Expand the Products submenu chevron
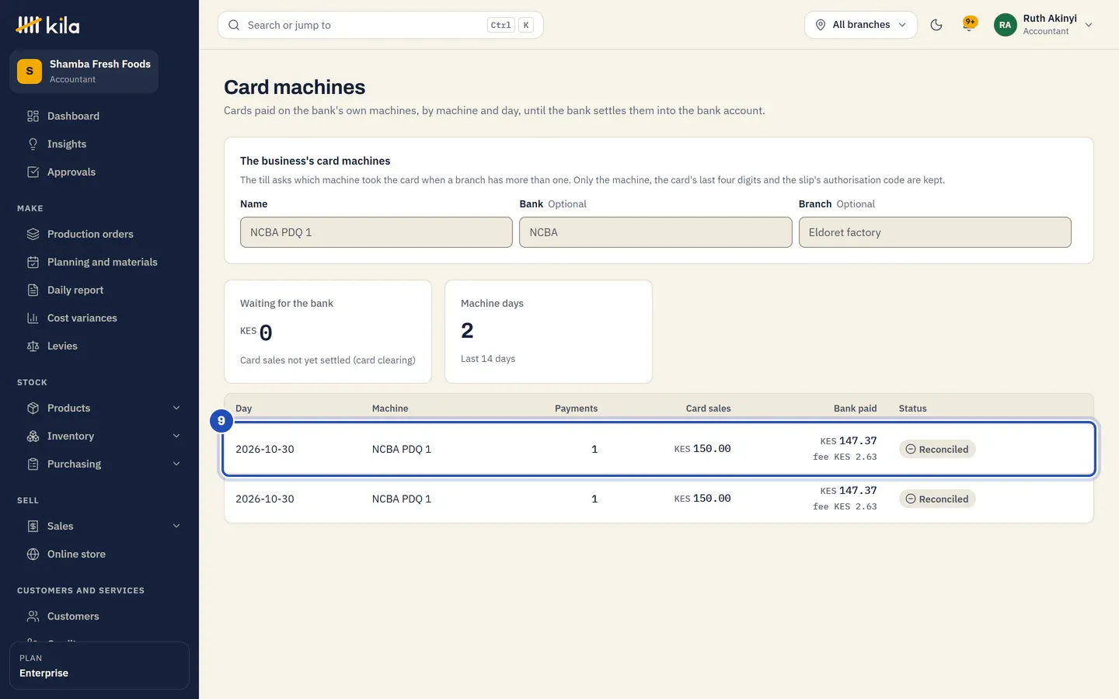This screenshot has width=1119, height=699. pyautogui.click(x=176, y=408)
